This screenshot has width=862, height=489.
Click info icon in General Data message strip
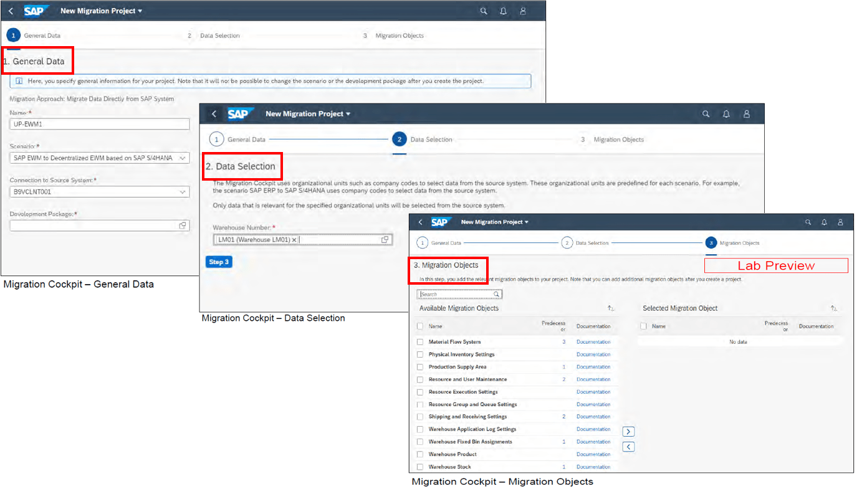point(19,81)
